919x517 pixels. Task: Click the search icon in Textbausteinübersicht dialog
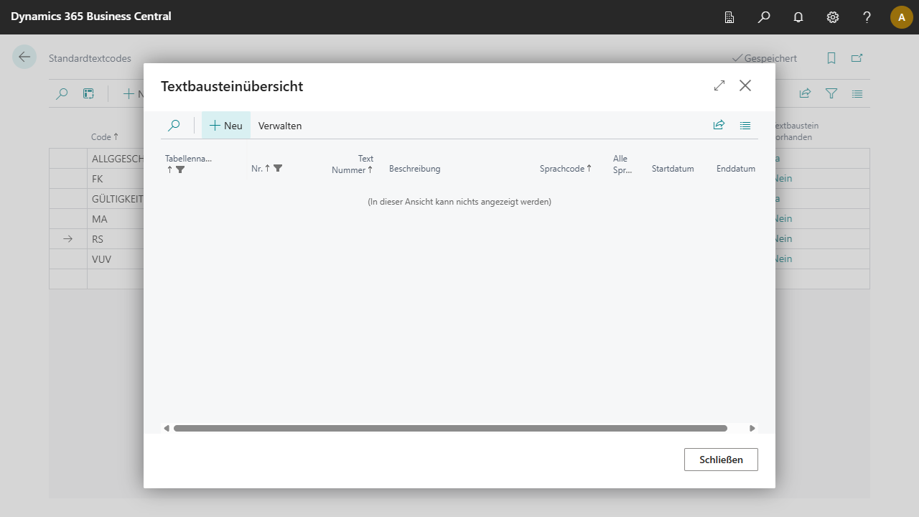click(174, 126)
